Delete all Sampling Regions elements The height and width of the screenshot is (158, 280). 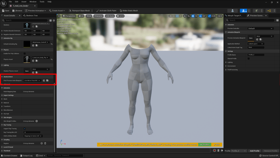pyautogui.click(x=45, y=143)
